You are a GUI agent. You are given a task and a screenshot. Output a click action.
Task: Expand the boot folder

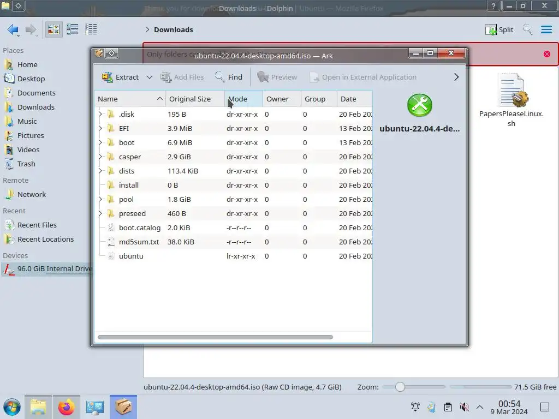pos(100,142)
